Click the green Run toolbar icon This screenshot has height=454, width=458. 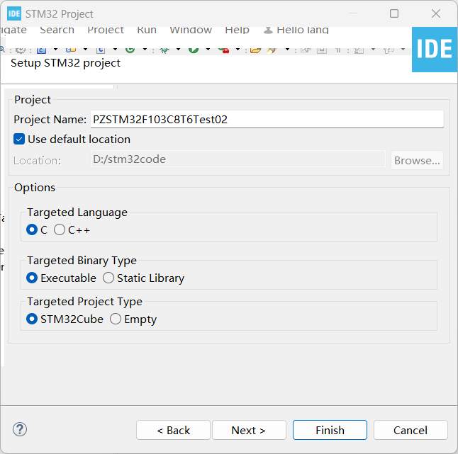pyautogui.click(x=194, y=50)
